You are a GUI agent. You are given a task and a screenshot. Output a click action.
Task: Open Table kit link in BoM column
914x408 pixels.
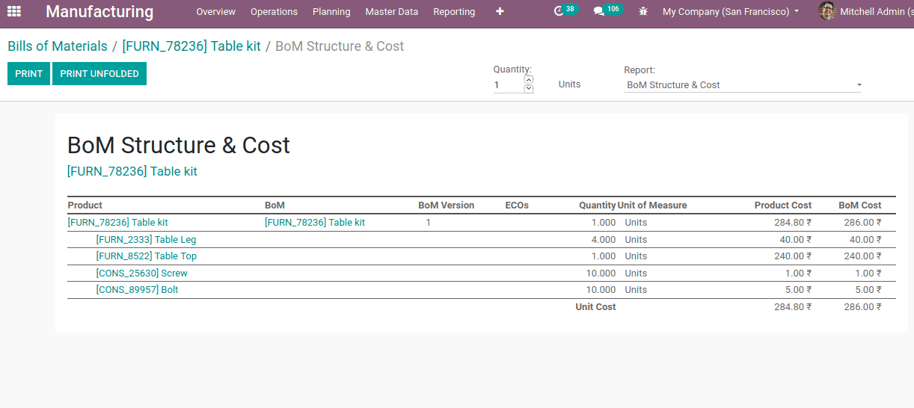(315, 223)
